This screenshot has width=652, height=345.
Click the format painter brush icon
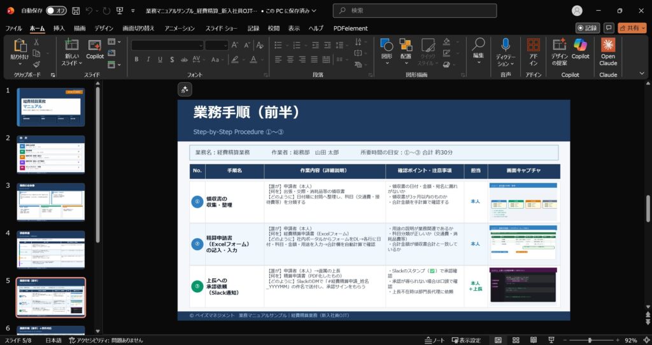coord(36,64)
